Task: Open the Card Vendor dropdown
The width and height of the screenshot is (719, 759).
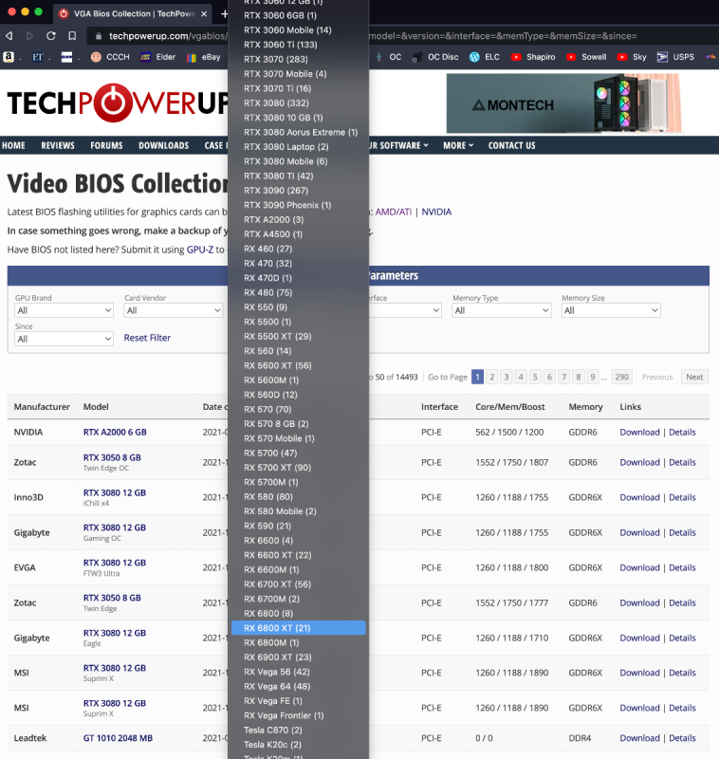Action: click(x=174, y=310)
